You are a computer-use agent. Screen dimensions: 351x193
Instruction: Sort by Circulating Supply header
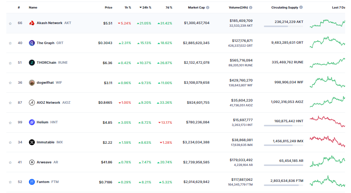pyautogui.click(x=285, y=8)
